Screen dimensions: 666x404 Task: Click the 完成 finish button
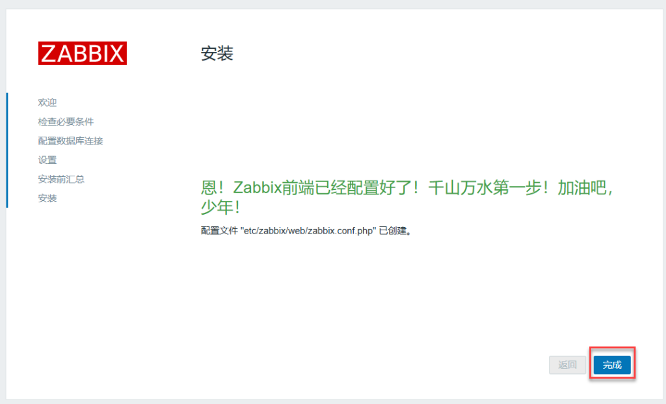pos(611,365)
